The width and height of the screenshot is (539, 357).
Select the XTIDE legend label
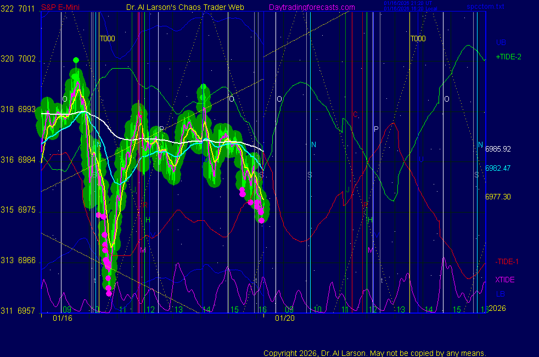(505, 280)
